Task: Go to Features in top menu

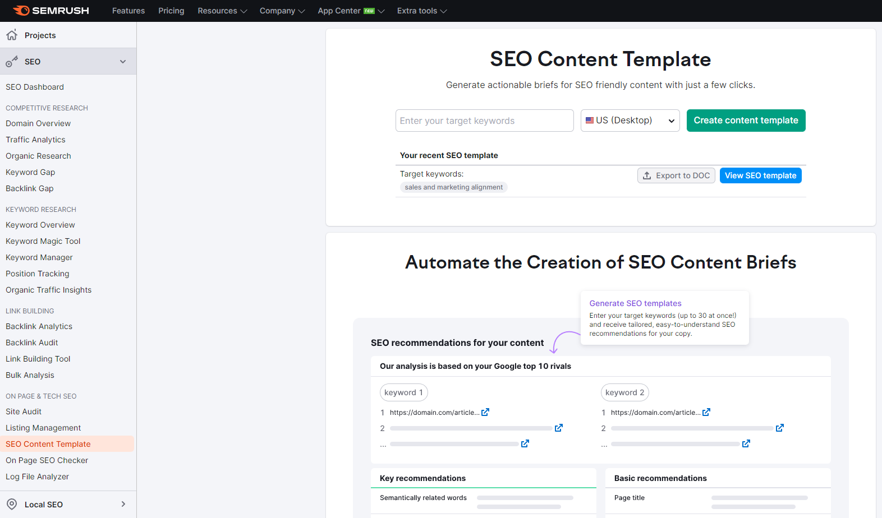Action: [128, 11]
